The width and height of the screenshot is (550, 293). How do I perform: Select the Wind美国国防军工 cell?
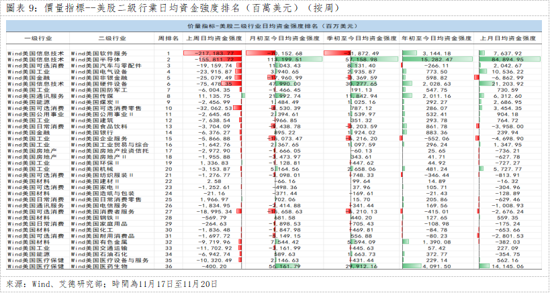[99, 90]
